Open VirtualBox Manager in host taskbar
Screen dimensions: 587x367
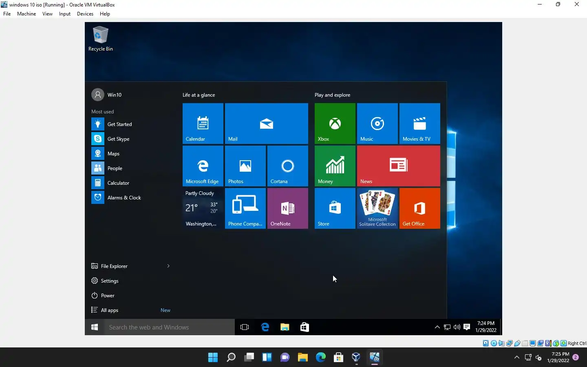pyautogui.click(x=356, y=357)
